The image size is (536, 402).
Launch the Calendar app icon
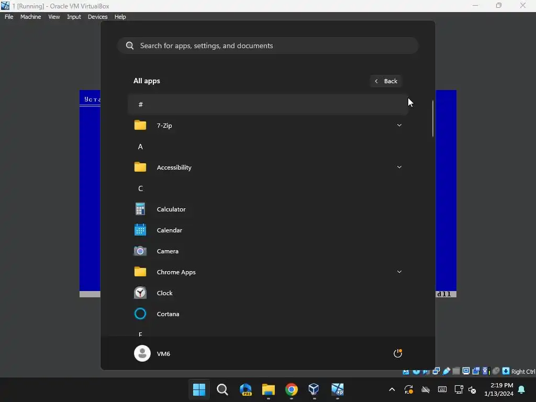[x=140, y=230]
